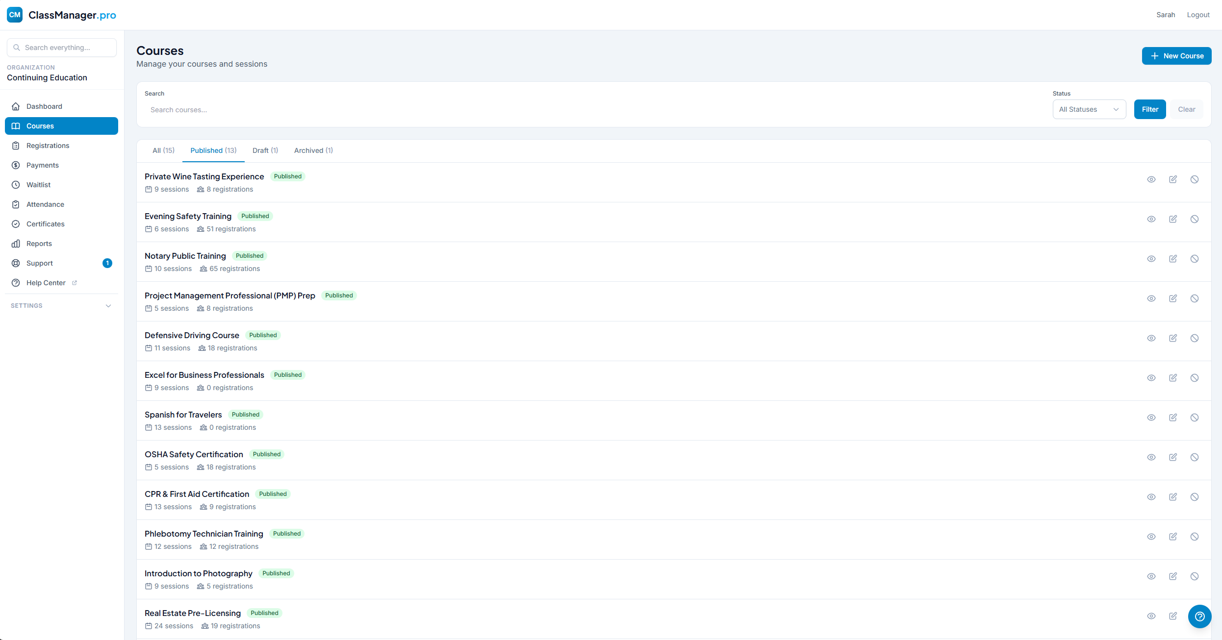The width and height of the screenshot is (1222, 640).
Task: Open the floating help button at bottom right
Action: pyautogui.click(x=1200, y=616)
